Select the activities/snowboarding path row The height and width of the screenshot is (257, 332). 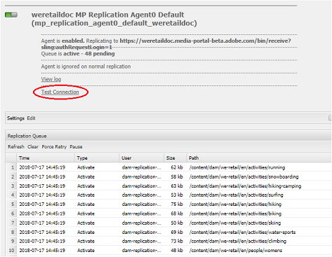pos(168,176)
